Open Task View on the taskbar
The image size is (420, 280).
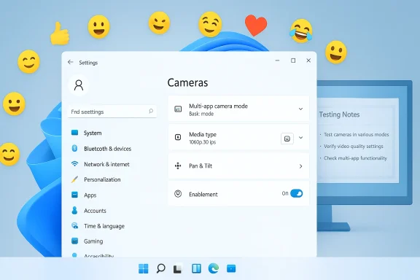[178, 269]
